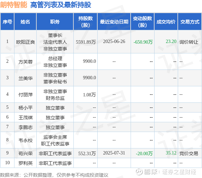
Task: Click 李鹏志's position 独立董事
Action: click(x=55, y=127)
